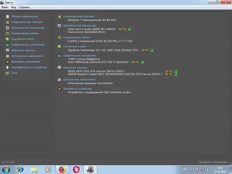Image resolution: width=232 pixels, height=174 pixels.
Task: Click the motherboard icon in the summary panel
Action: [59, 47]
